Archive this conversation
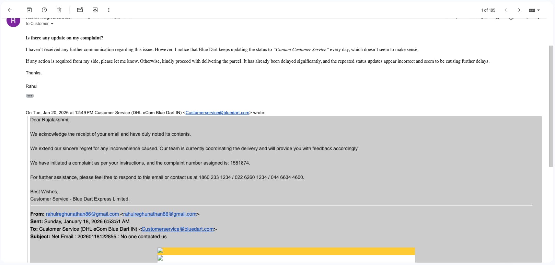Screen dimensions: 555x265 click(x=29, y=10)
